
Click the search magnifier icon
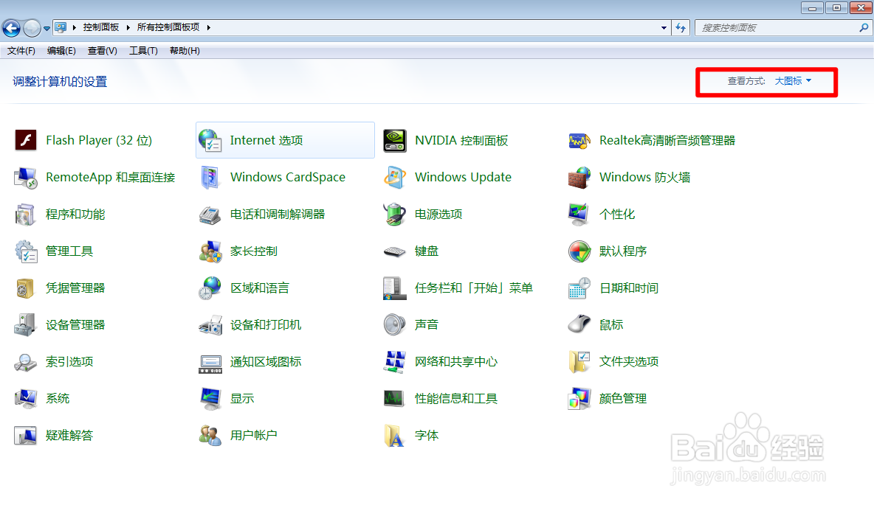click(864, 27)
